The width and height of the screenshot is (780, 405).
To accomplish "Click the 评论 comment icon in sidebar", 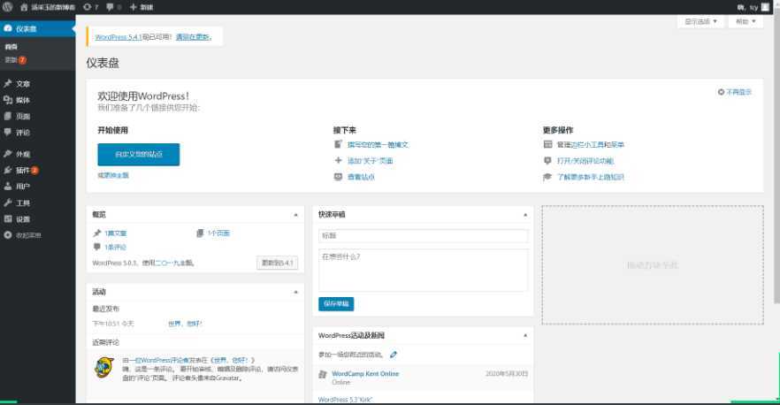I will pyautogui.click(x=7, y=133).
